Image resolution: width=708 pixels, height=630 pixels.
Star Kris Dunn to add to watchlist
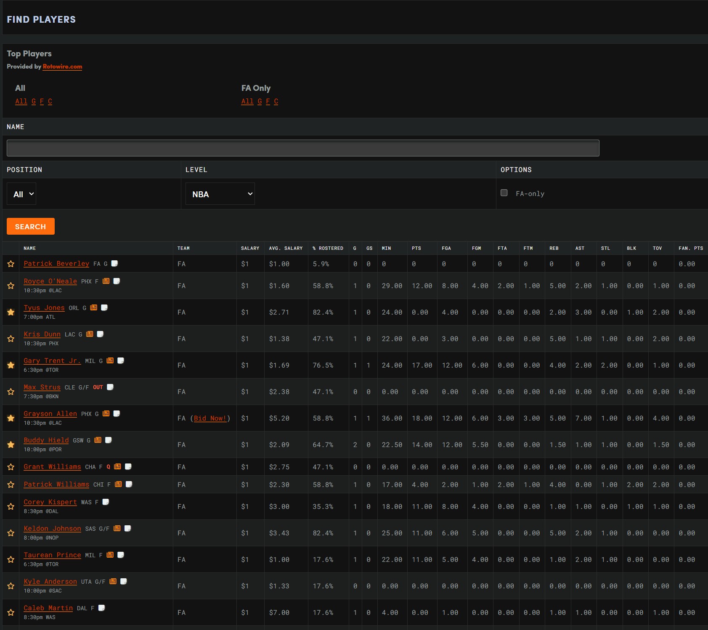click(x=11, y=339)
